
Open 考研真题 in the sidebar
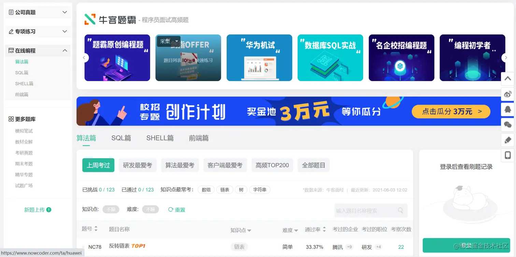(x=24, y=153)
